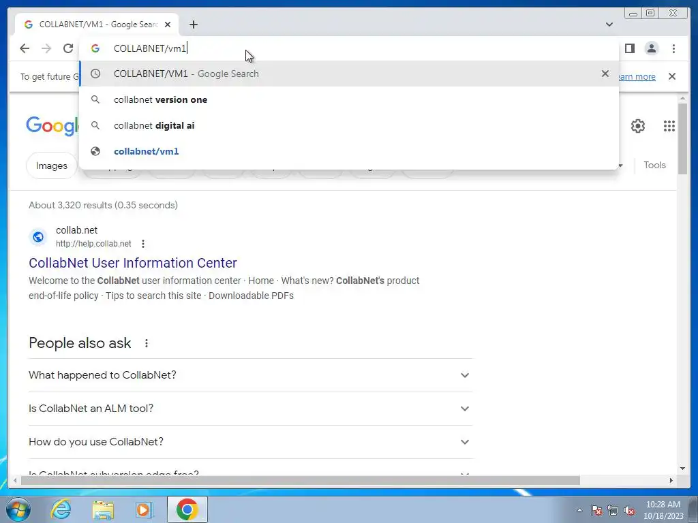Viewport: 698px width, 523px height.
Task: Open the network status tray icon
Action: click(613, 510)
